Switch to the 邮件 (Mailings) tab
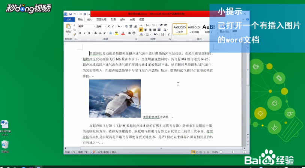Screen dimensions: 305x168 pyautogui.click(x=123, y=19)
